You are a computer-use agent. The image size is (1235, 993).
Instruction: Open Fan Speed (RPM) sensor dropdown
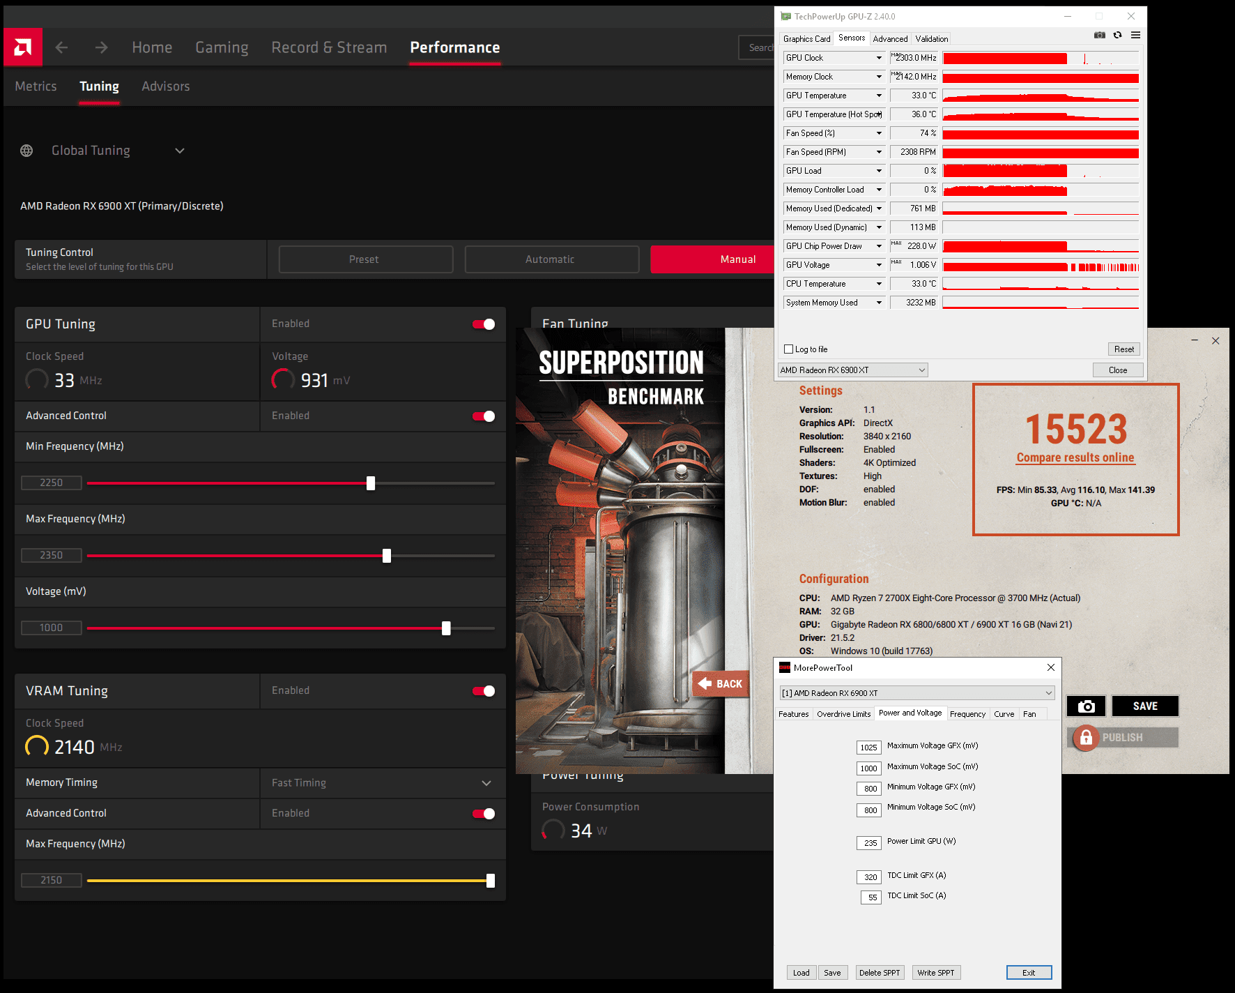(x=879, y=152)
